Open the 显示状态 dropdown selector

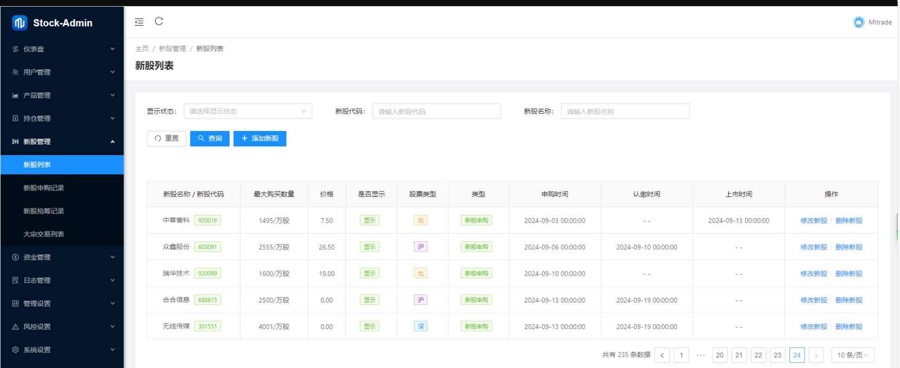[248, 111]
